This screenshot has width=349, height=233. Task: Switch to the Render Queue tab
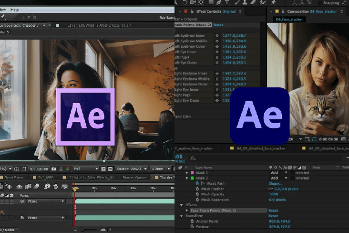tap(134, 178)
